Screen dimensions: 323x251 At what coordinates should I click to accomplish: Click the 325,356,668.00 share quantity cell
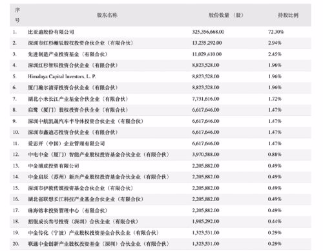pyautogui.click(x=208, y=32)
